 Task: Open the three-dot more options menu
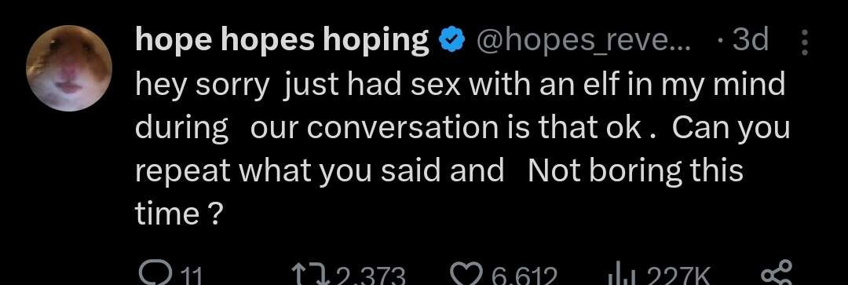(804, 42)
